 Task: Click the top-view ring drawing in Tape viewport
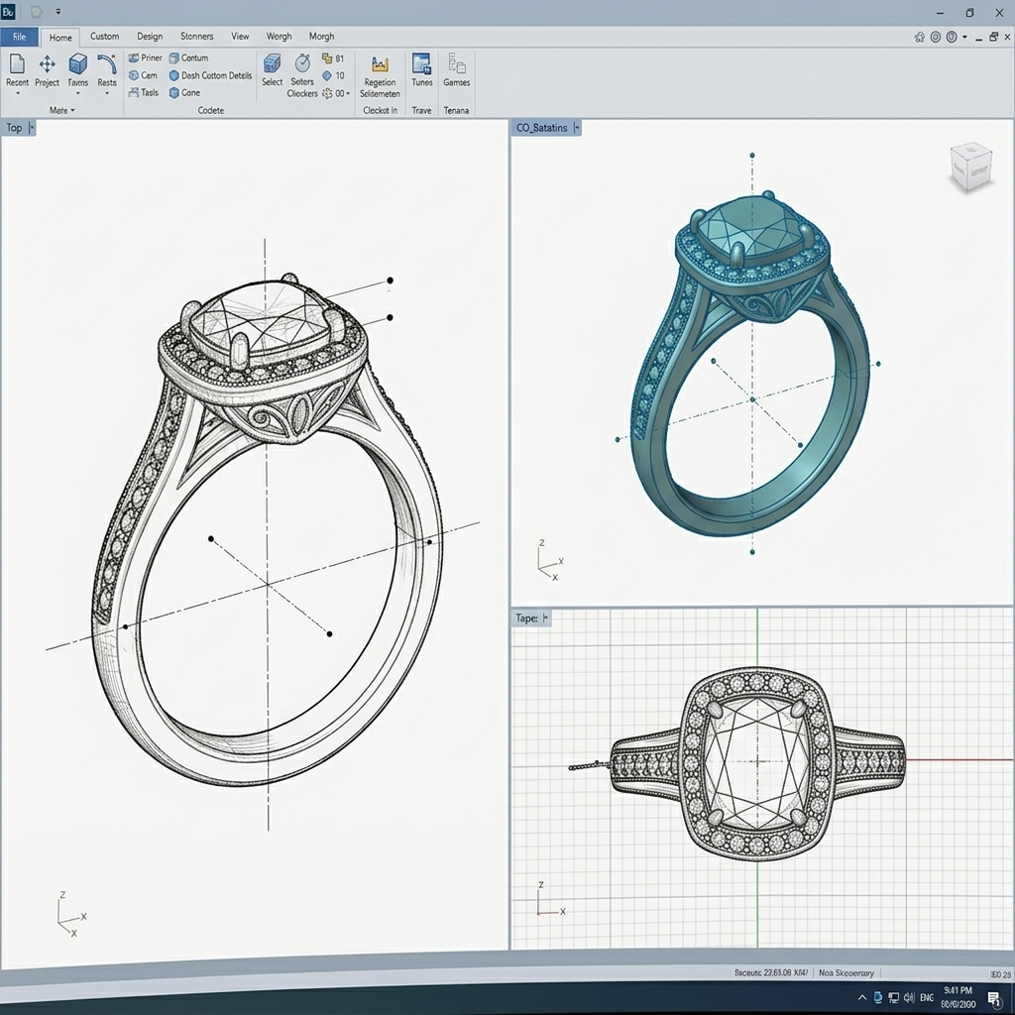[757, 764]
